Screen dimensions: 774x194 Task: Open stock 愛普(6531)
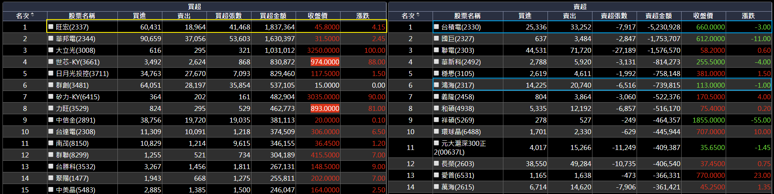point(458,175)
